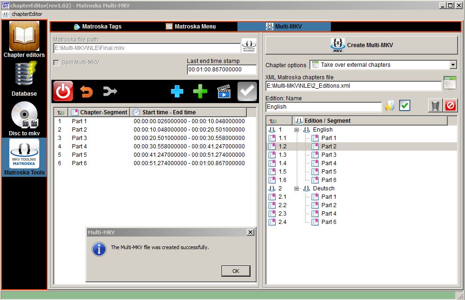Click the Create Multi-MKV button
Viewport: 465px width, 300px height.
(x=362, y=45)
